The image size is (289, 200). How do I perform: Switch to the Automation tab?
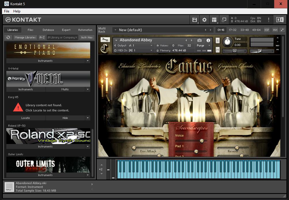coord(85,30)
